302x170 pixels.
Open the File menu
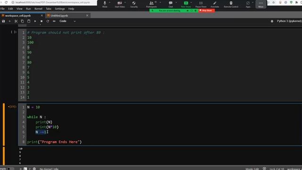pyautogui.click(x=2, y=8)
